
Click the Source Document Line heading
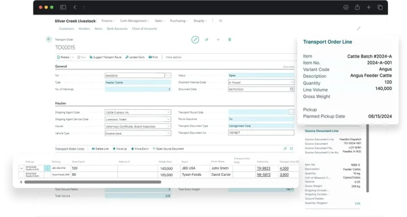[x=322, y=131]
